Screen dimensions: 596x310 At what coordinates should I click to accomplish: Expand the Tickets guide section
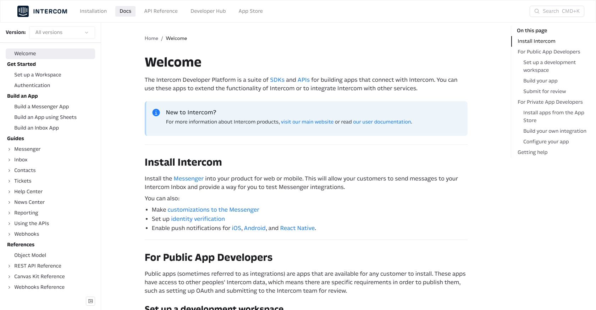9,181
